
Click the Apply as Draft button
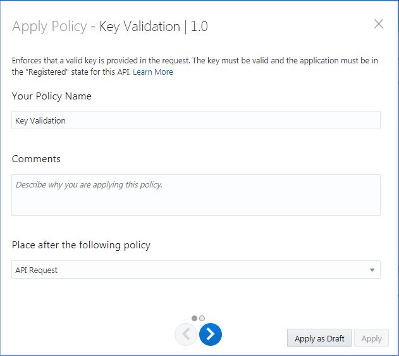tap(319, 338)
